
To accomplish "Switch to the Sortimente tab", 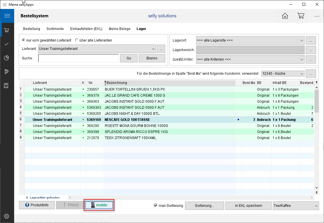I will coord(55,29).
